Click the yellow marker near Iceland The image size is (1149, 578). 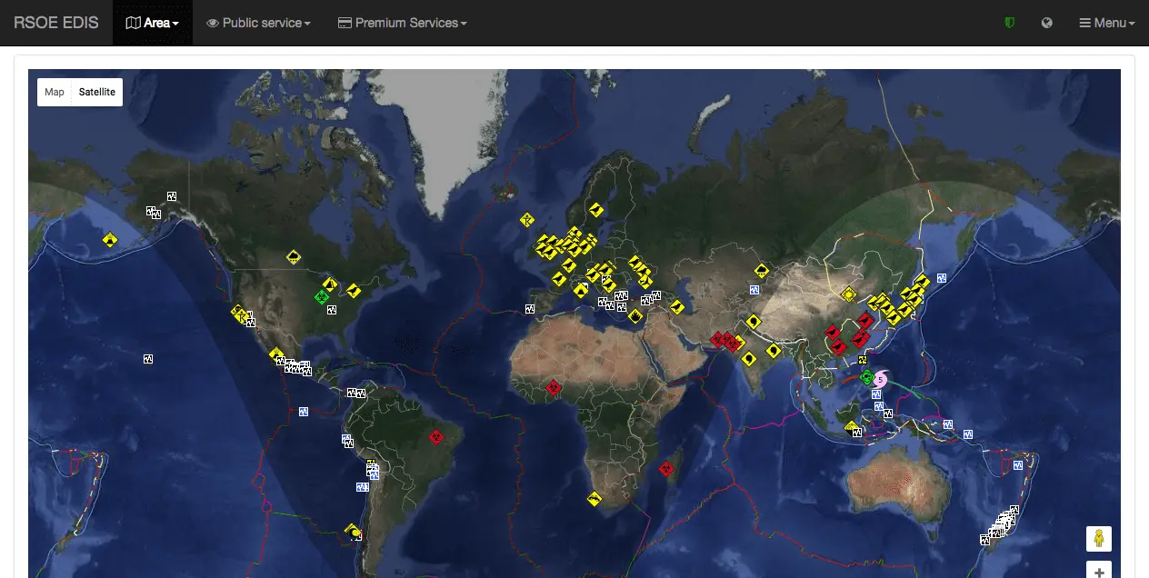tap(527, 220)
